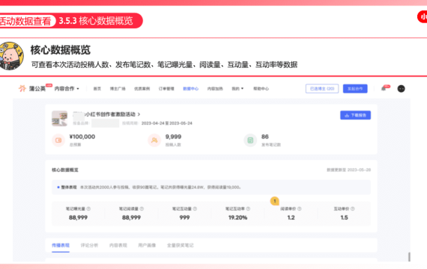Image resolution: width=427 pixels, height=269 pixels.
Task: Open the notification bell icon
Action: [x=384, y=89]
